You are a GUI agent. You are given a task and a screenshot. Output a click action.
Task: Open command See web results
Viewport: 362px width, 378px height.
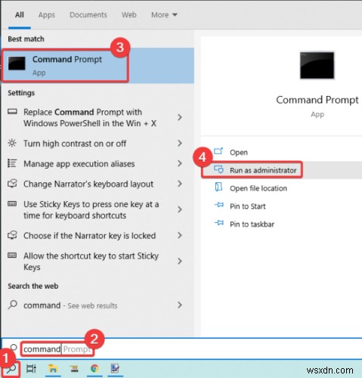pos(70,305)
